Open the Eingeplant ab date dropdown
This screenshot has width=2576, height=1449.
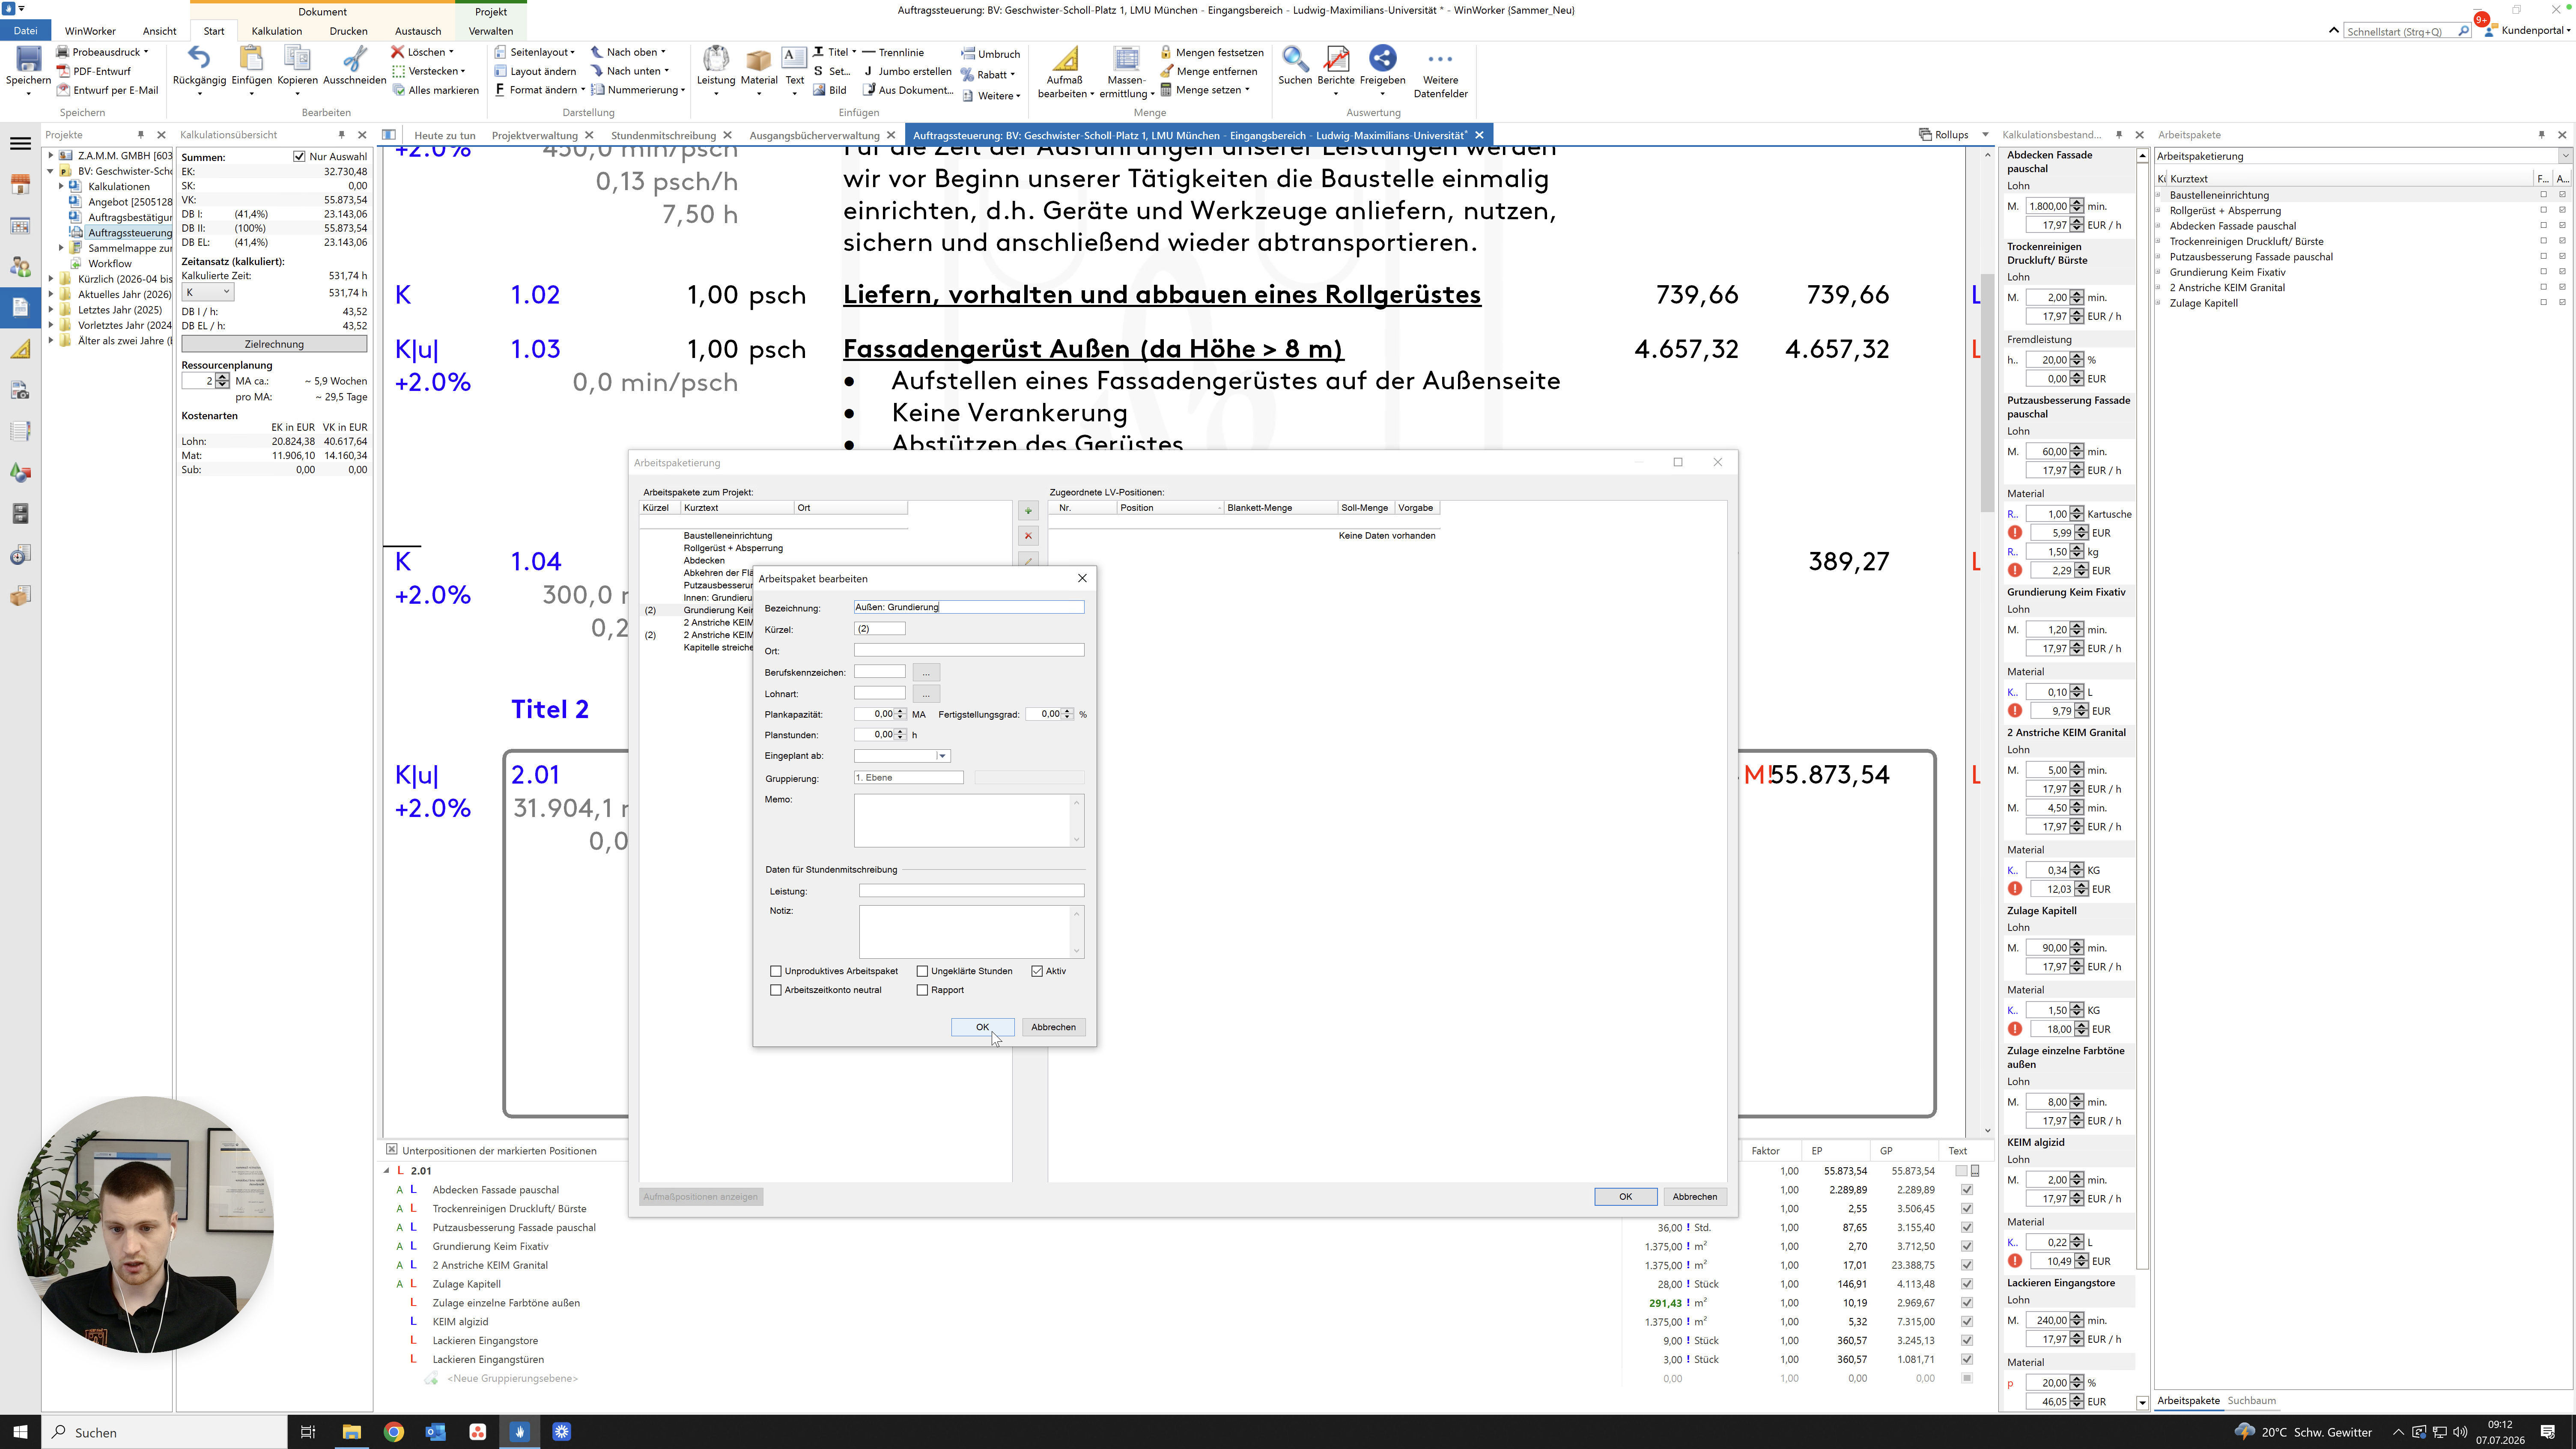pyautogui.click(x=942, y=756)
